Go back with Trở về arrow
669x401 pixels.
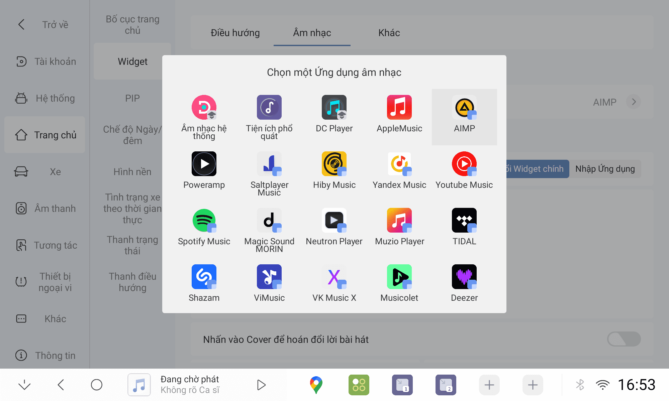pos(21,24)
